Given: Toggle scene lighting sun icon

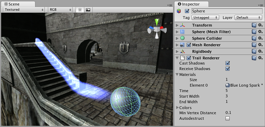Looking at the screenshot, I should click(80, 10).
